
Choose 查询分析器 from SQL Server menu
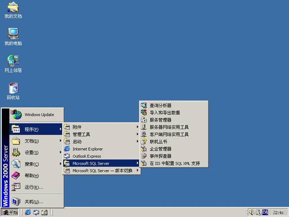tap(174, 105)
